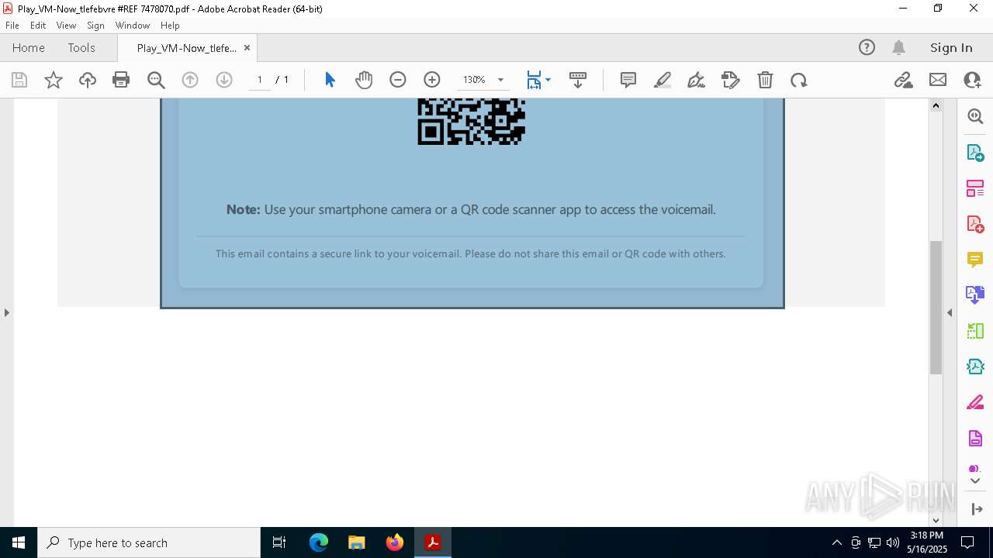Switch to the Home tab
The image size is (993, 558).
(x=29, y=47)
